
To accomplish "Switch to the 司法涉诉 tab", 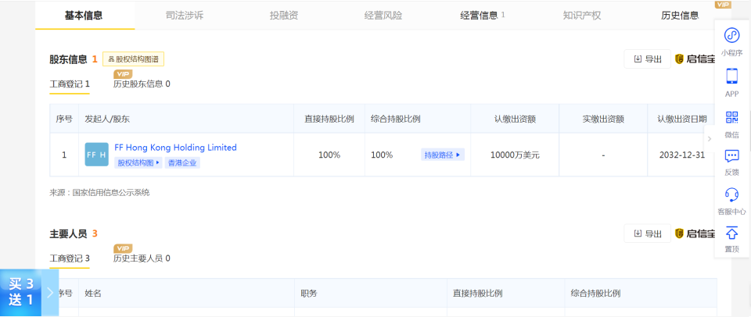I will coord(185,16).
